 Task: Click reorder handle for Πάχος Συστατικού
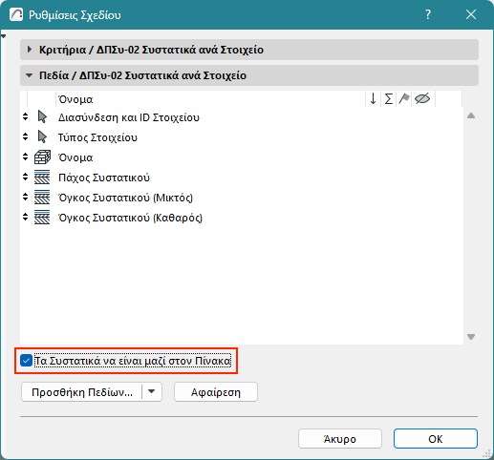(x=26, y=178)
